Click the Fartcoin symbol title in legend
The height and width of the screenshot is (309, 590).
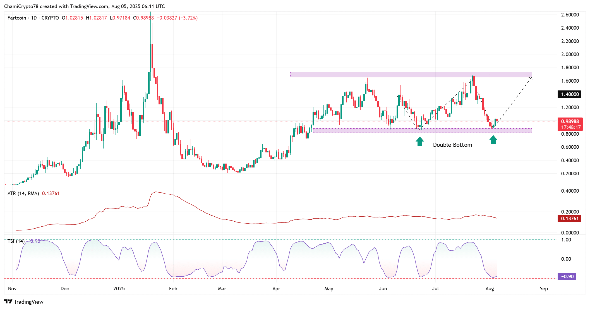pyautogui.click(x=17, y=18)
